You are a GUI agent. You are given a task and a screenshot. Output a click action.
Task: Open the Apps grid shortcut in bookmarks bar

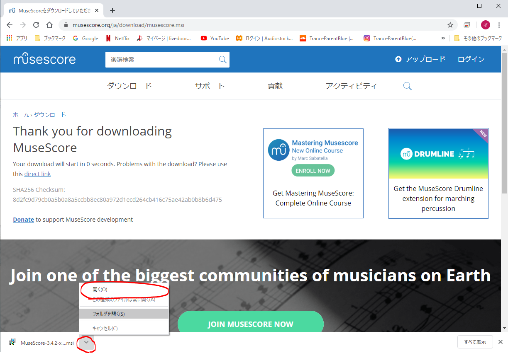(x=17, y=38)
